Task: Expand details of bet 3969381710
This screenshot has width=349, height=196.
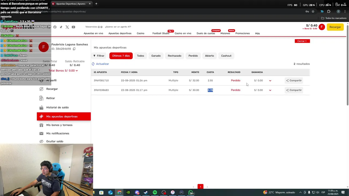Action: tap(270, 81)
